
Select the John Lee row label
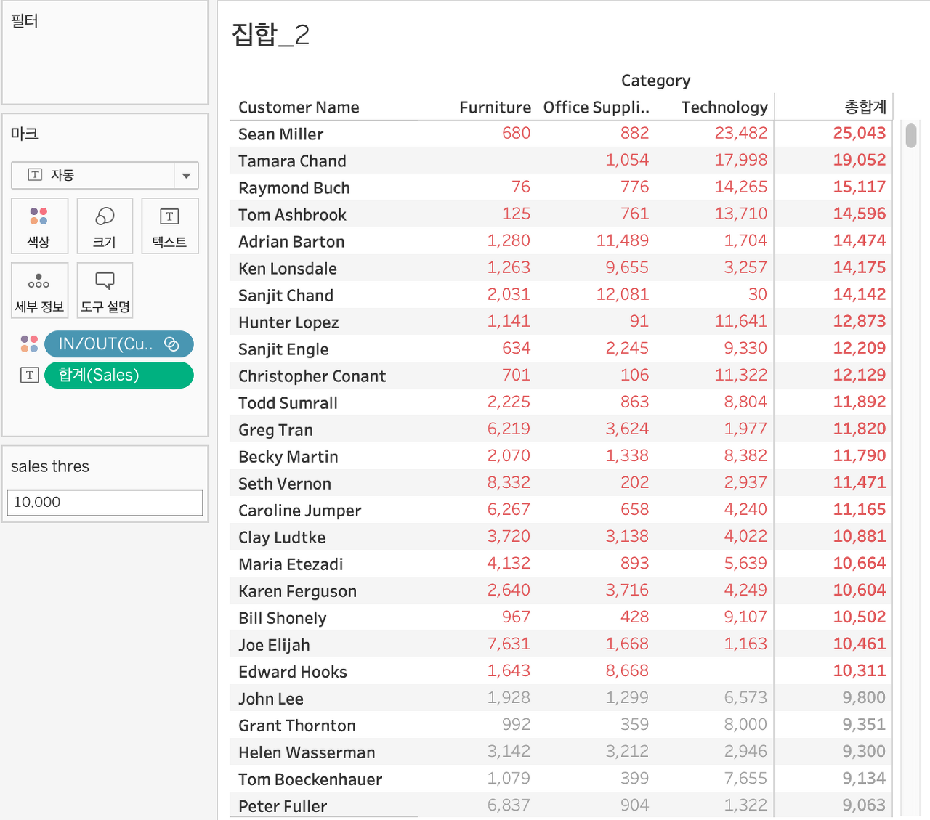pyautogui.click(x=271, y=699)
